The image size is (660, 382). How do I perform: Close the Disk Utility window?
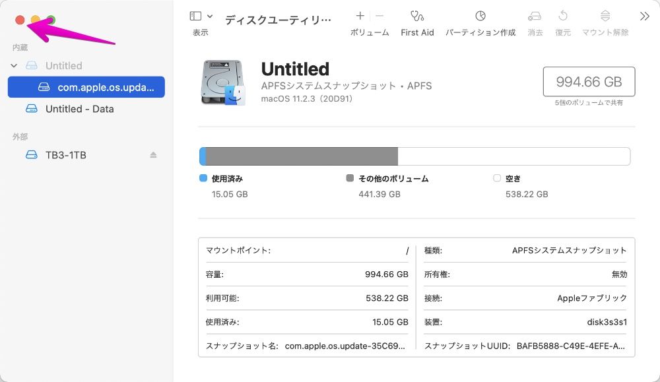(x=19, y=20)
